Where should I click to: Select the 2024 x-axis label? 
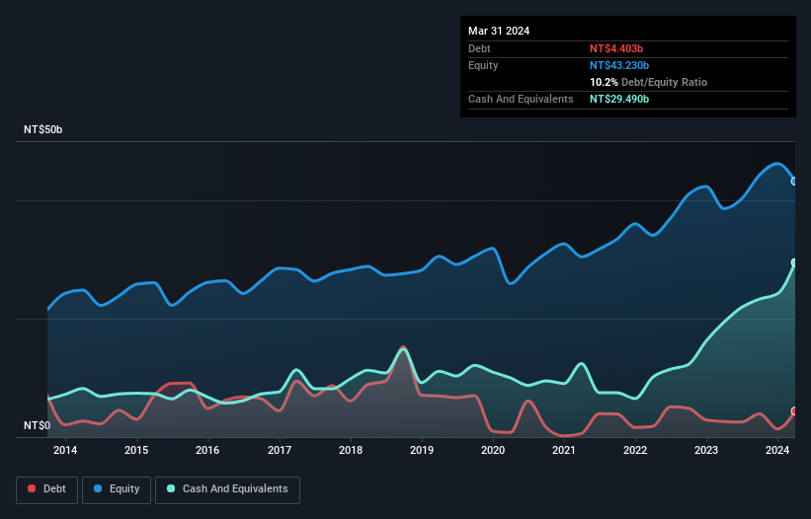point(777,450)
